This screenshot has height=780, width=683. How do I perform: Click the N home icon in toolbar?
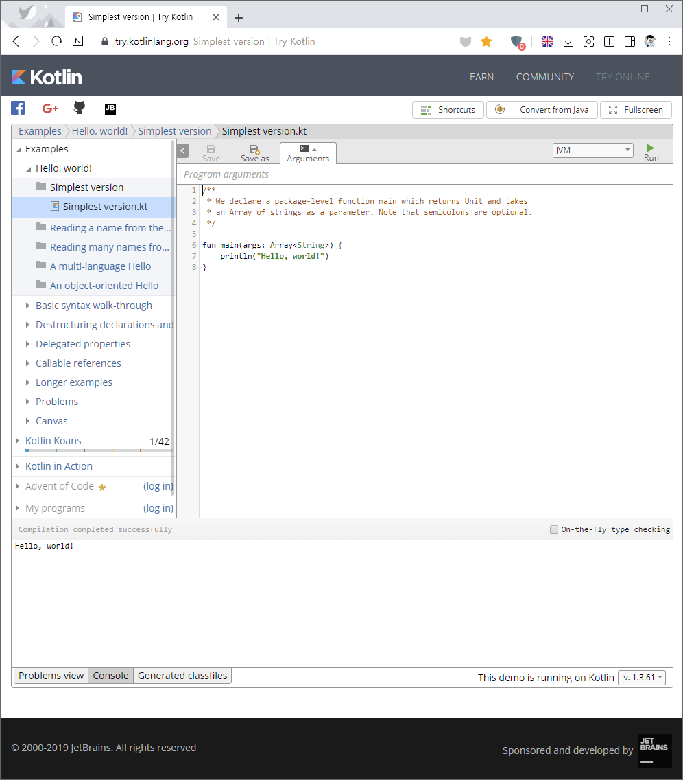point(78,41)
